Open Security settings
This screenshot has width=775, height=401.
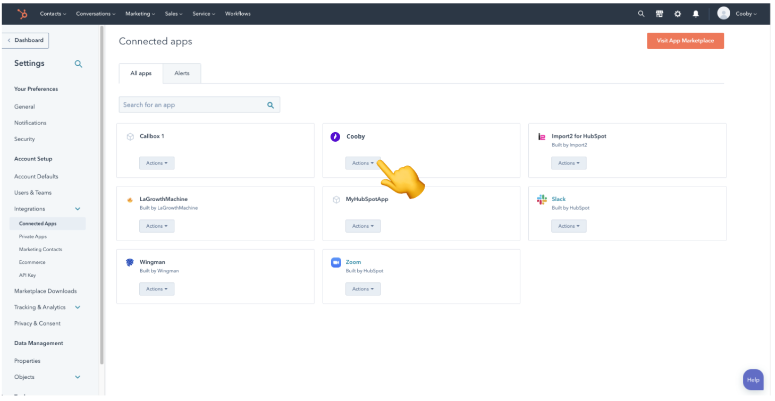tap(25, 139)
